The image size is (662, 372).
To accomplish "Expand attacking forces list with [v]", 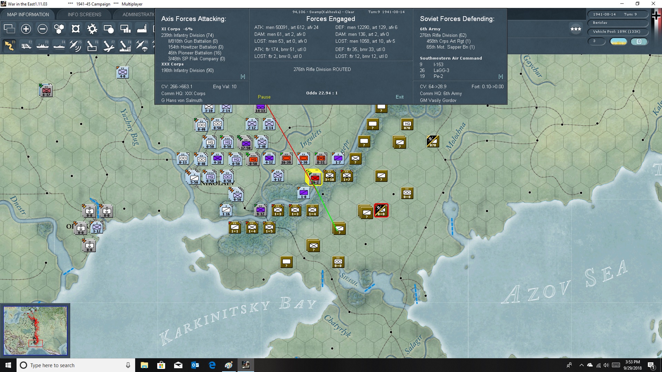I will [x=243, y=76].
